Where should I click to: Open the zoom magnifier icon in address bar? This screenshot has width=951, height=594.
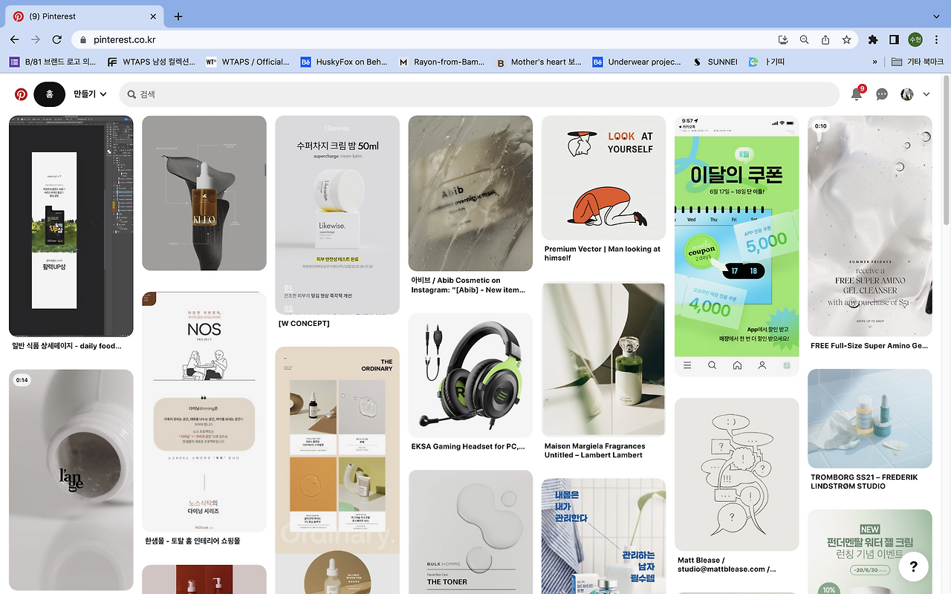pyautogui.click(x=804, y=39)
